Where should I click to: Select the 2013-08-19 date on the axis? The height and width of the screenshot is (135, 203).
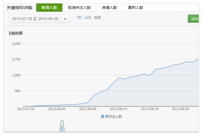pos(150,109)
